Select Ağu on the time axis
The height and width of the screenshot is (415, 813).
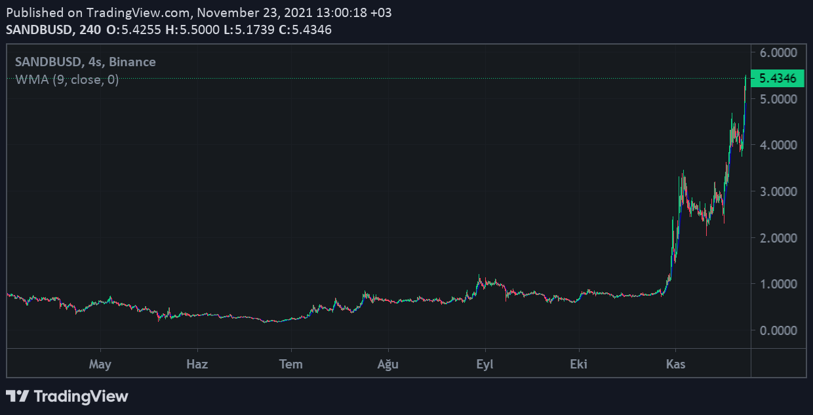[387, 365]
